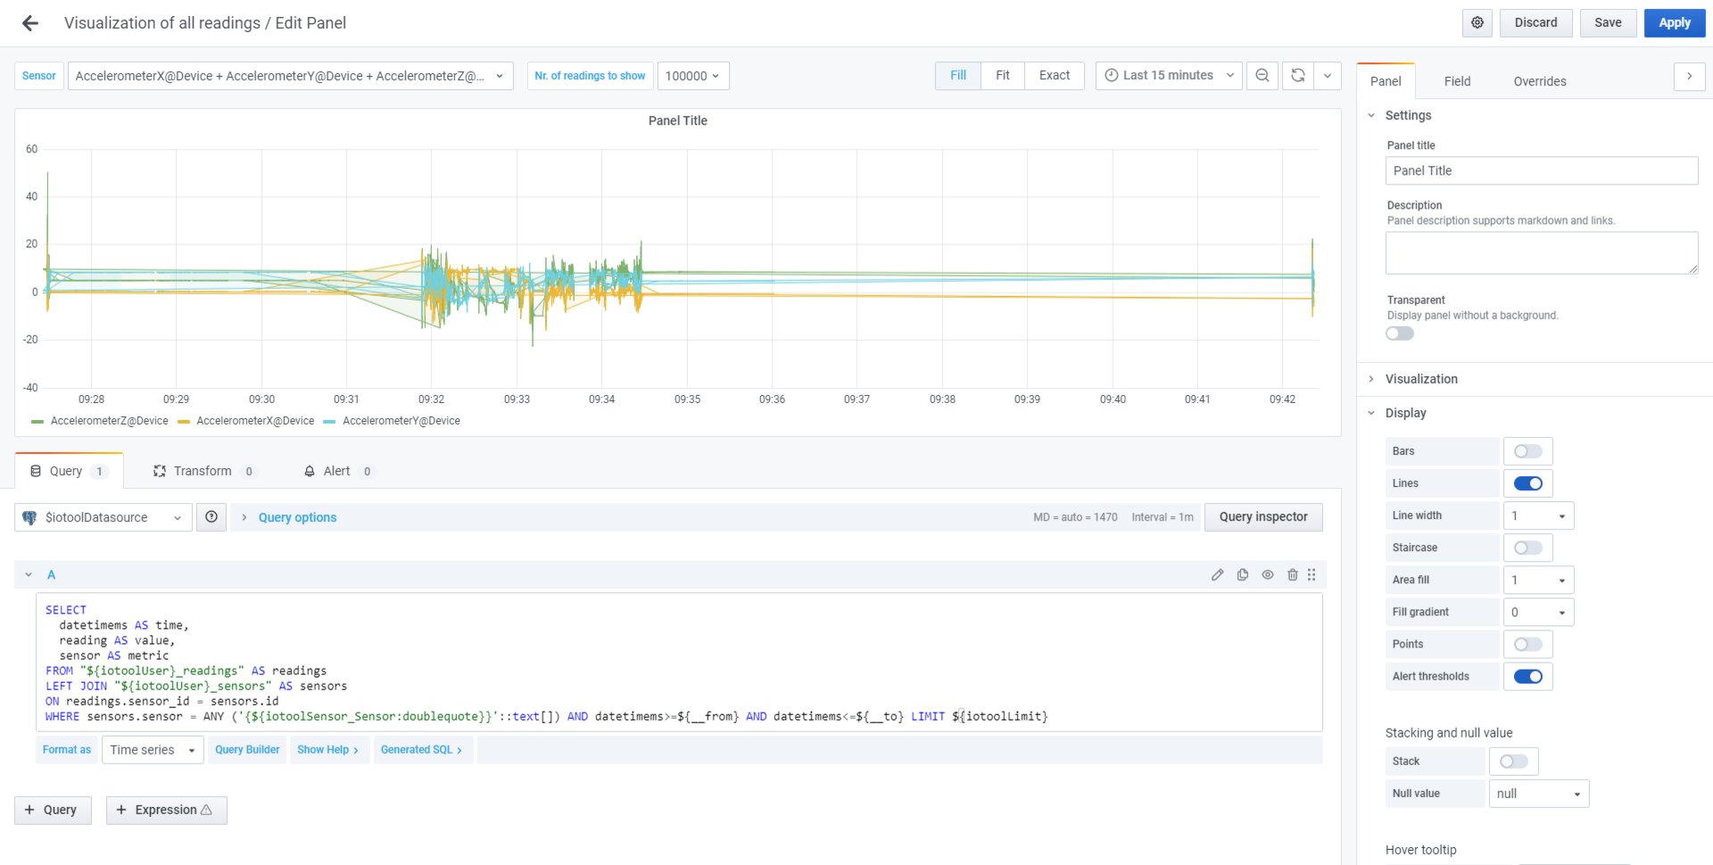Switch to the Overrides tab
The height and width of the screenshot is (865, 1713).
coord(1540,81)
